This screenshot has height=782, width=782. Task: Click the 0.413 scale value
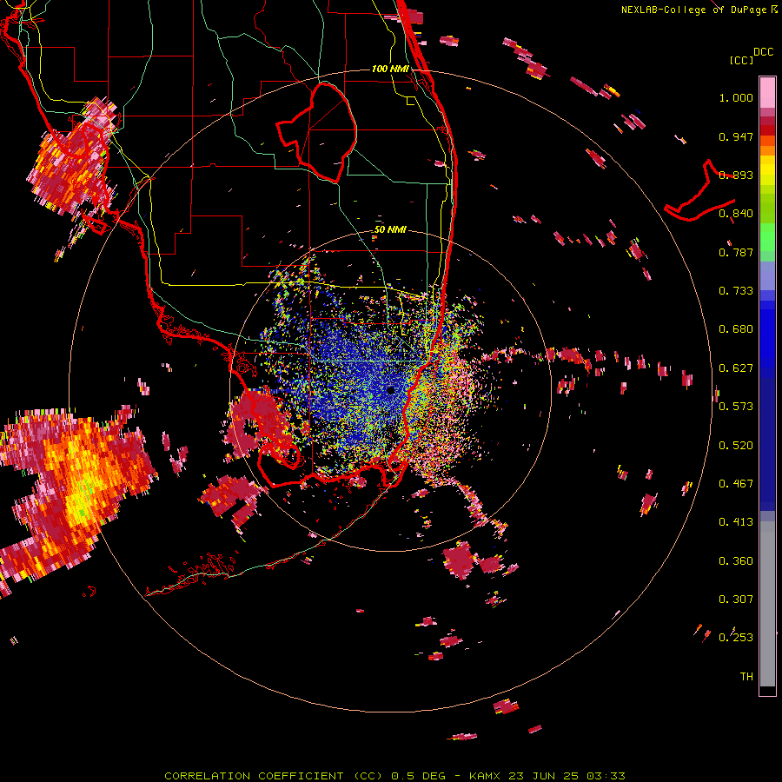736,522
